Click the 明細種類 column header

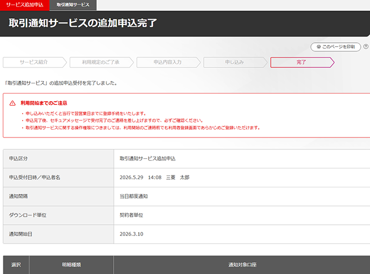[x=71, y=264]
